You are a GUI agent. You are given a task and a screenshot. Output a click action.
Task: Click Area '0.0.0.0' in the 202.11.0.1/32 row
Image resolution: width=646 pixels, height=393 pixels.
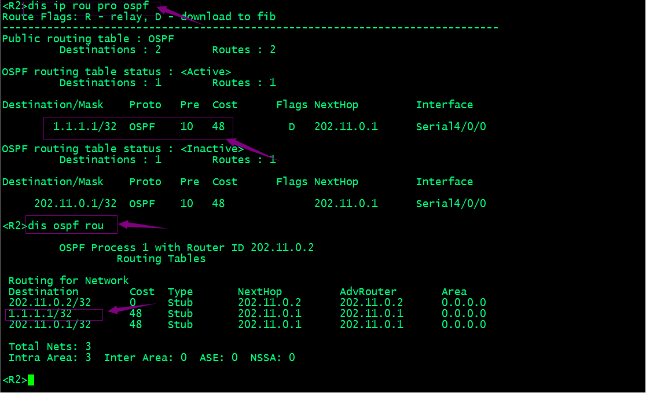click(x=464, y=325)
